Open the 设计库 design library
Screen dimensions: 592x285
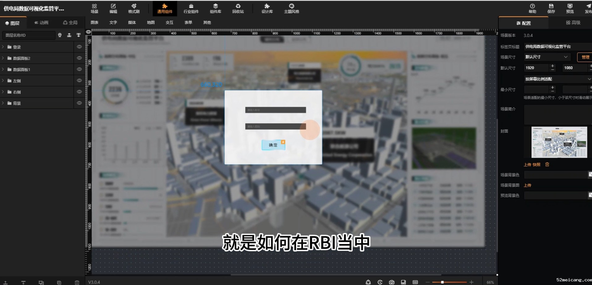[x=267, y=8]
